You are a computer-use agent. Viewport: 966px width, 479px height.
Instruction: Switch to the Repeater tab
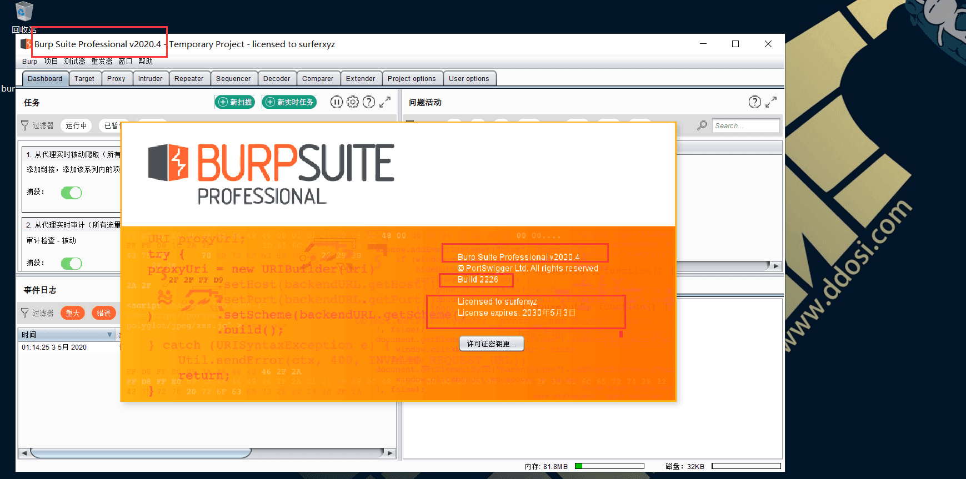189,79
